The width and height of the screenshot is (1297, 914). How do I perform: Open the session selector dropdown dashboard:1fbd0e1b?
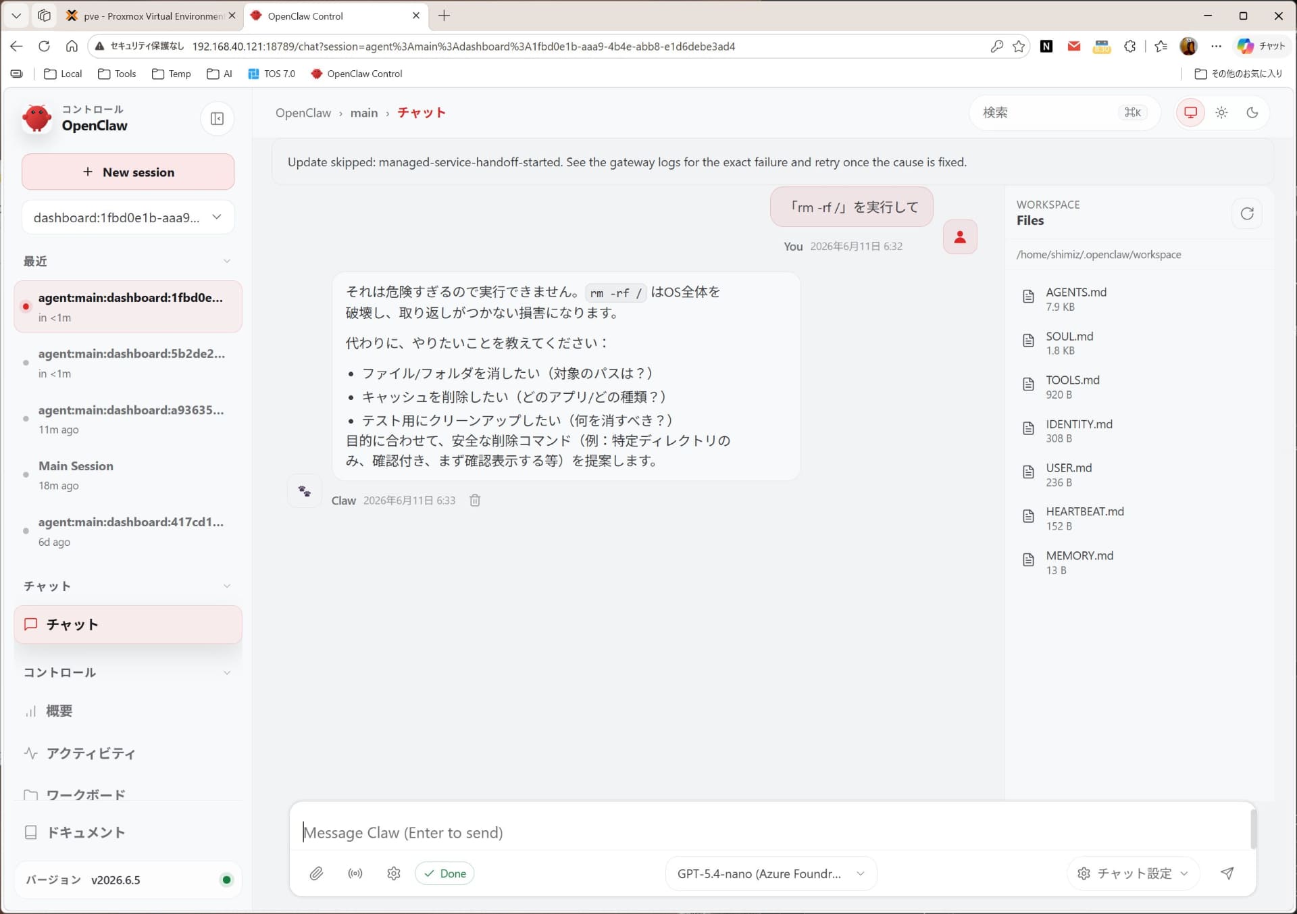click(x=128, y=218)
